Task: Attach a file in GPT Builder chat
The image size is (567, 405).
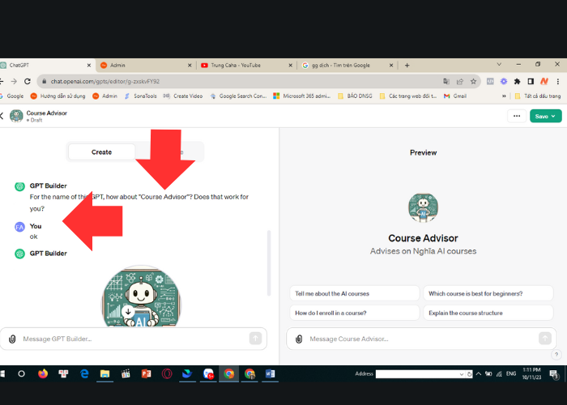Action: 11,339
